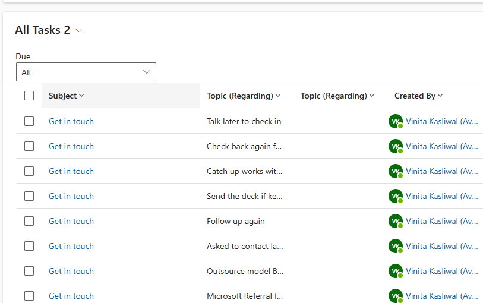Open second Topic (Regarding) column menu

[x=337, y=96]
